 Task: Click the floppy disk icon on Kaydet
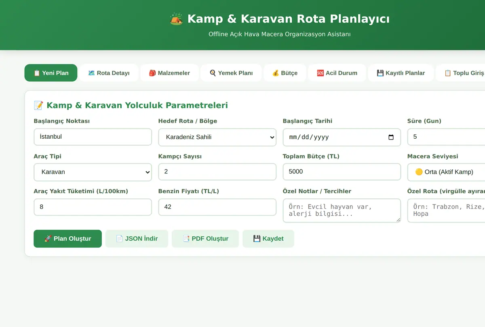[x=257, y=239]
